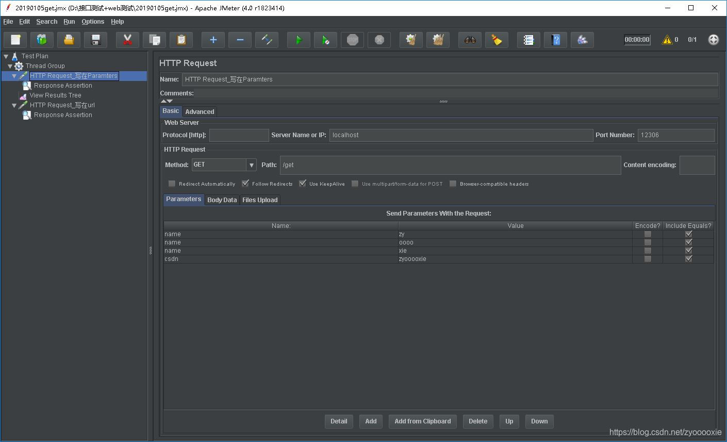Open the Function Helper dialog icon
727x442 pixels.
[529, 40]
